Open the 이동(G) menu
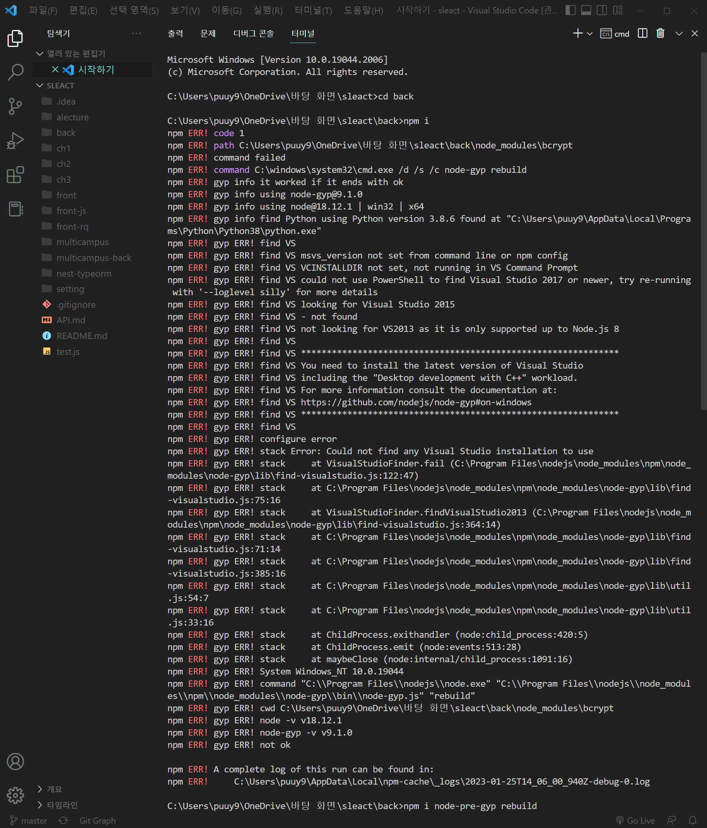707x828 pixels. (x=227, y=10)
